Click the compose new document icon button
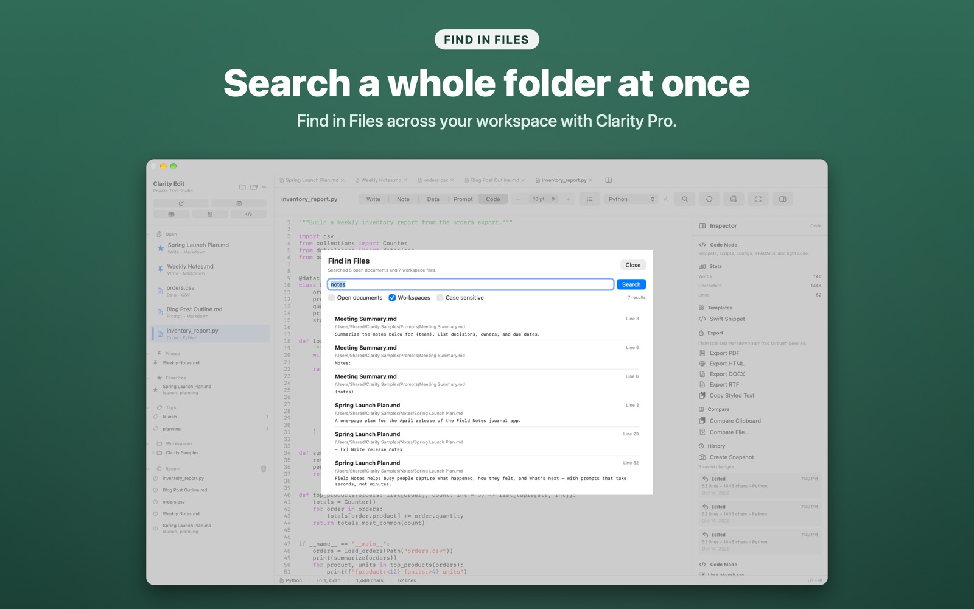Image resolution: width=974 pixels, height=609 pixels. pyautogui.click(x=181, y=203)
